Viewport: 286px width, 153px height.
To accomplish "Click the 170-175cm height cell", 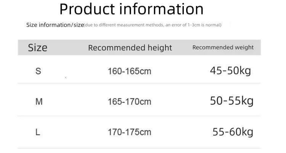I will click(x=129, y=132).
